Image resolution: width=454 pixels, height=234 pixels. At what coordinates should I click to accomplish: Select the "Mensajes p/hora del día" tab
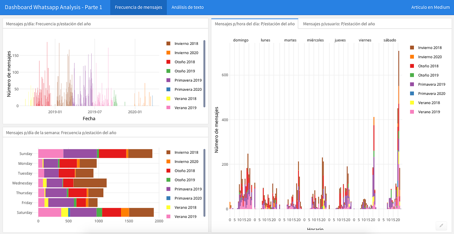pyautogui.click(x=254, y=24)
